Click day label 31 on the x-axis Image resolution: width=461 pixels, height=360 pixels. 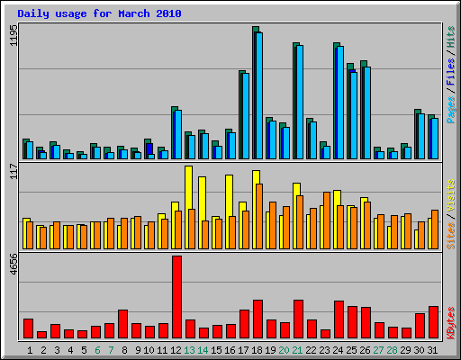click(432, 350)
